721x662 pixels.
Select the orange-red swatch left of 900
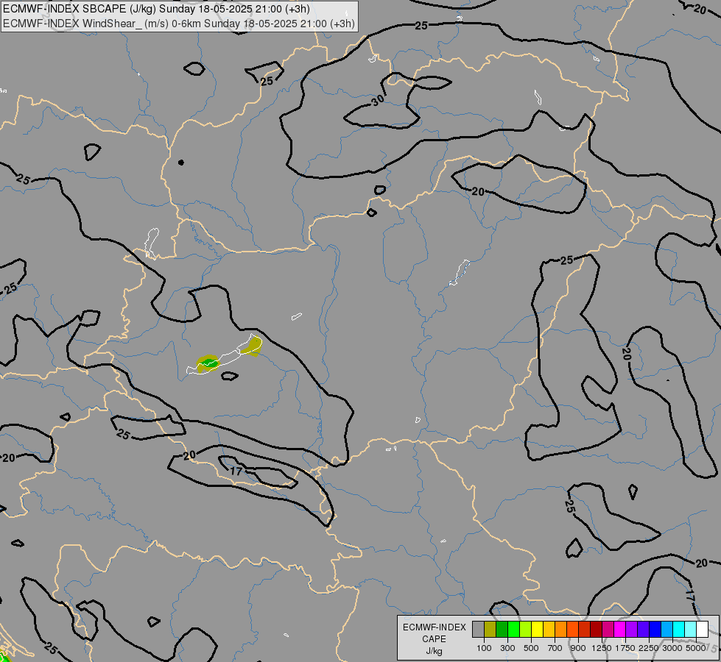572,629
